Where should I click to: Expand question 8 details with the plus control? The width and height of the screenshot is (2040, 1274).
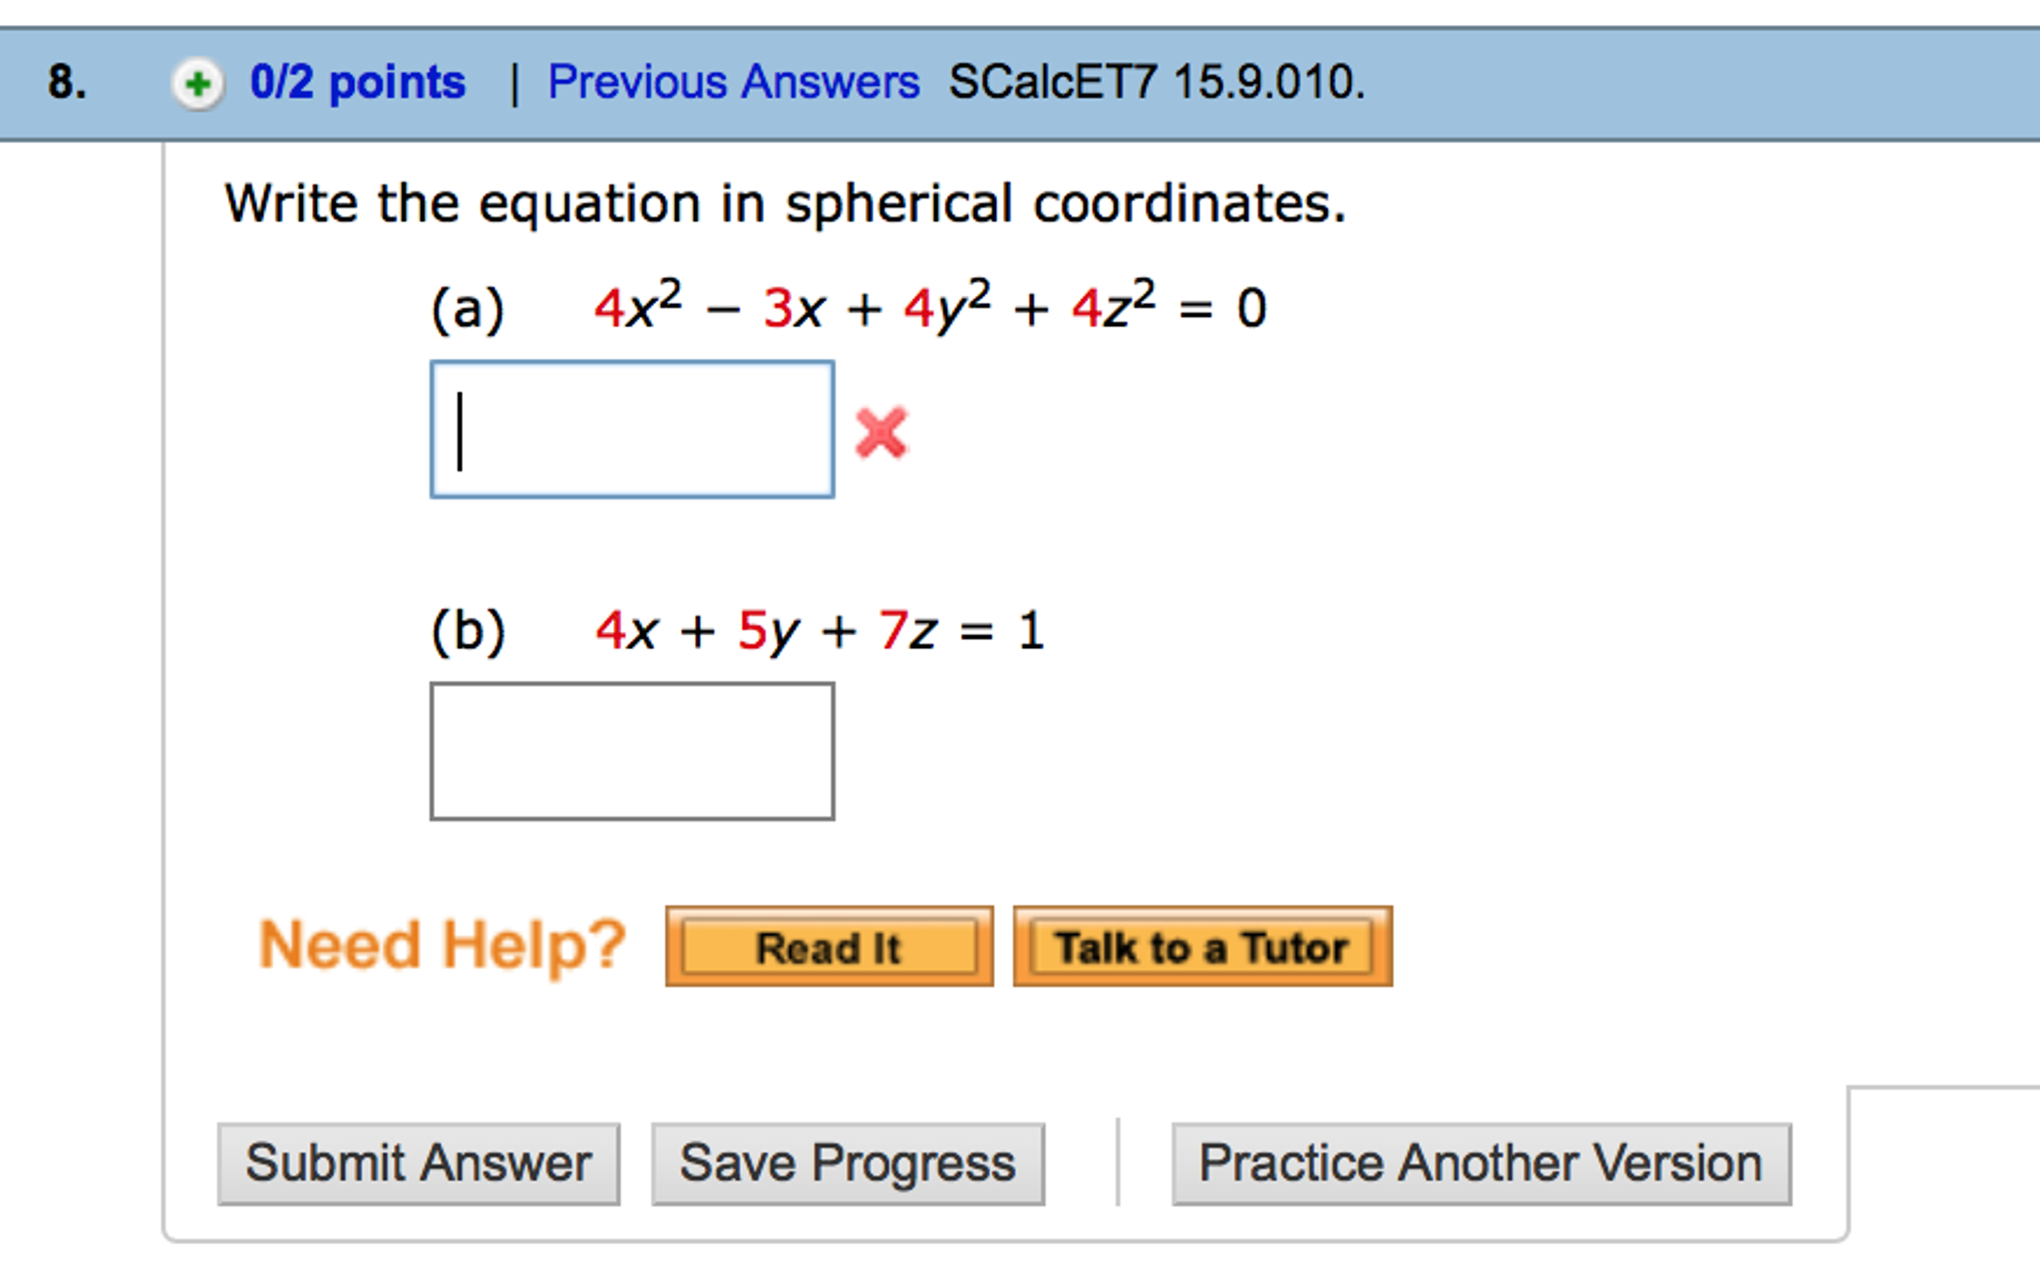(x=198, y=82)
